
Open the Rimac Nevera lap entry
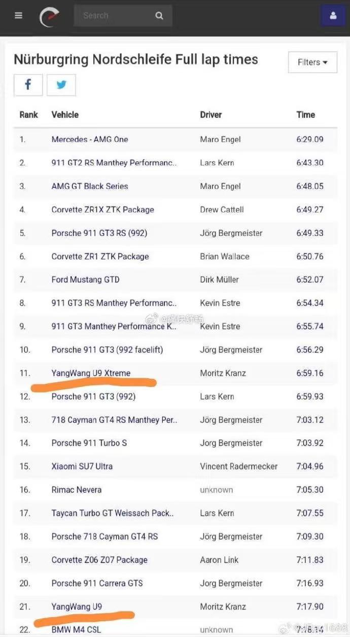(77, 490)
